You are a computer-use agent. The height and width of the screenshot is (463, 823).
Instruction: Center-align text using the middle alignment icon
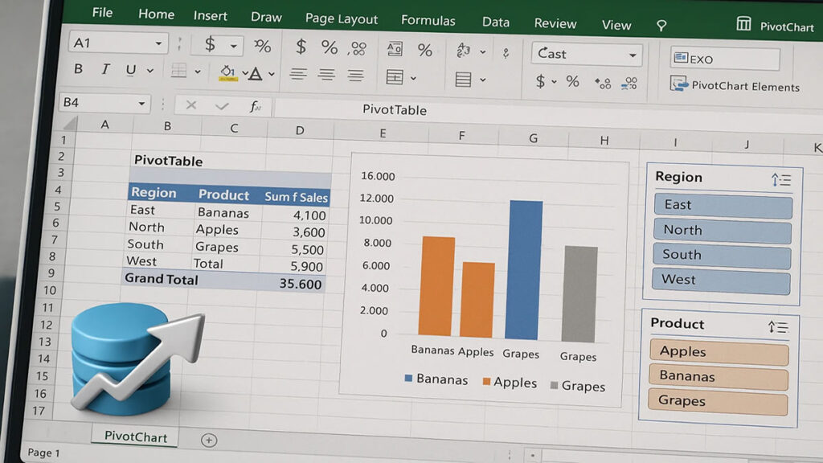tap(326, 75)
